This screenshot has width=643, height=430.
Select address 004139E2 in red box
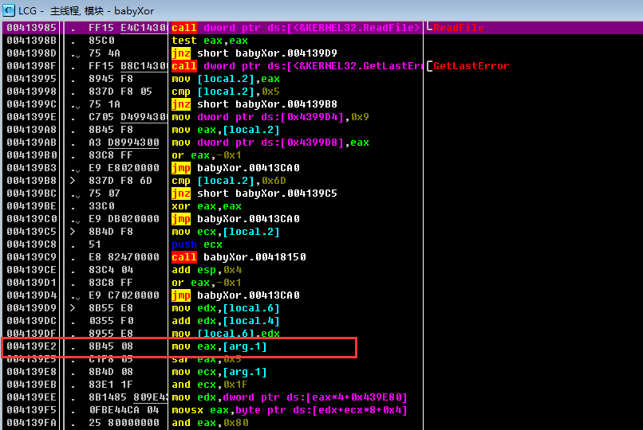click(31, 346)
